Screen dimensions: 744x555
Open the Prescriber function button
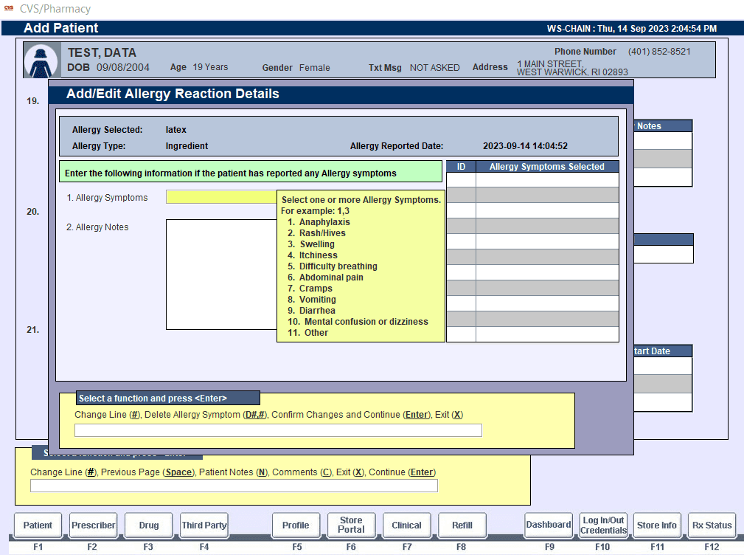point(93,525)
